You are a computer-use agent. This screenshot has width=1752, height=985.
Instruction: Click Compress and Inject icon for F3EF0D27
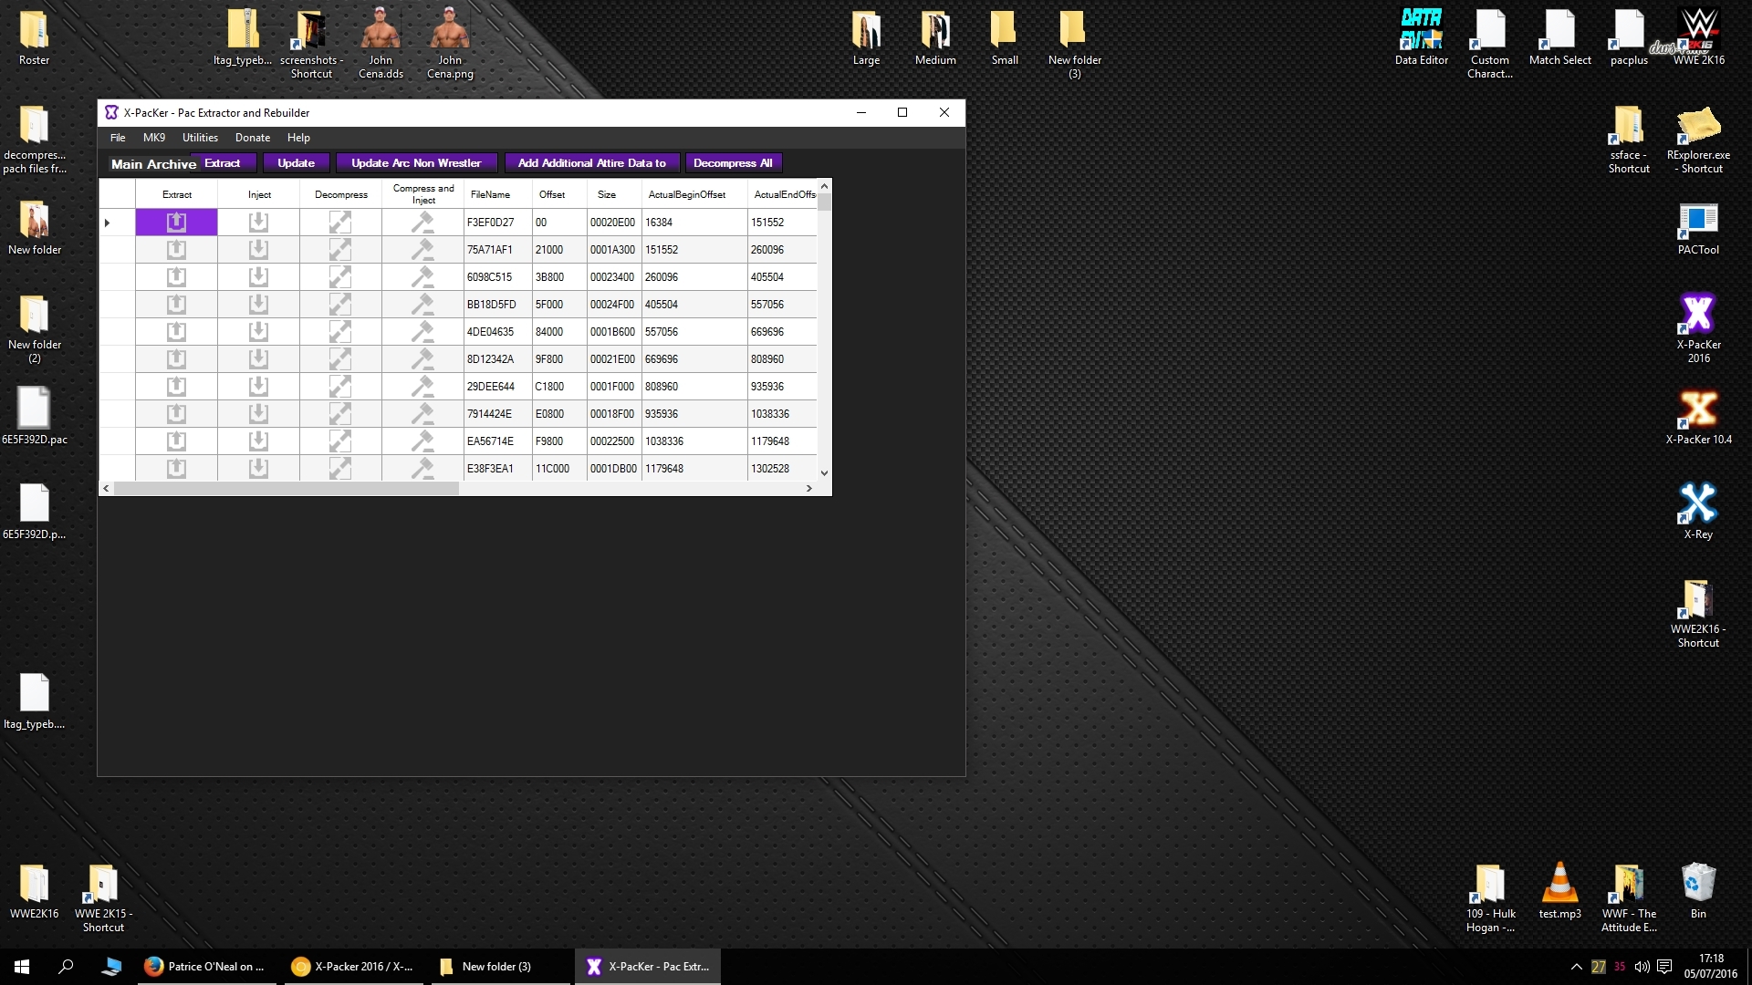pyautogui.click(x=422, y=222)
